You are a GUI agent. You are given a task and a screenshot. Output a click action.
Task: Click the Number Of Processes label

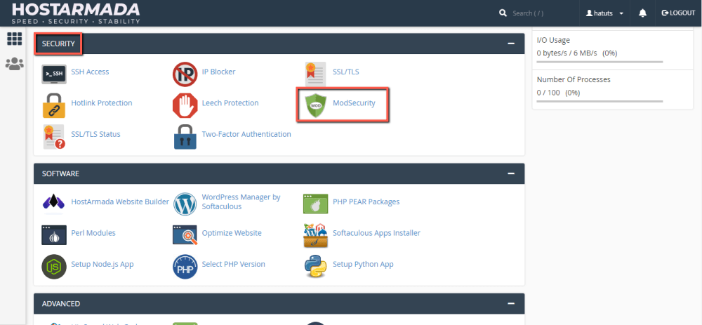click(574, 80)
